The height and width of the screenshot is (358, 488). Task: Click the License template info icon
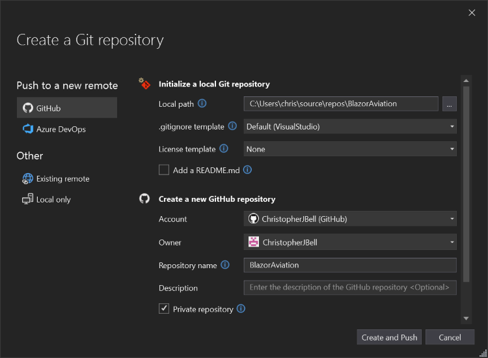point(224,149)
